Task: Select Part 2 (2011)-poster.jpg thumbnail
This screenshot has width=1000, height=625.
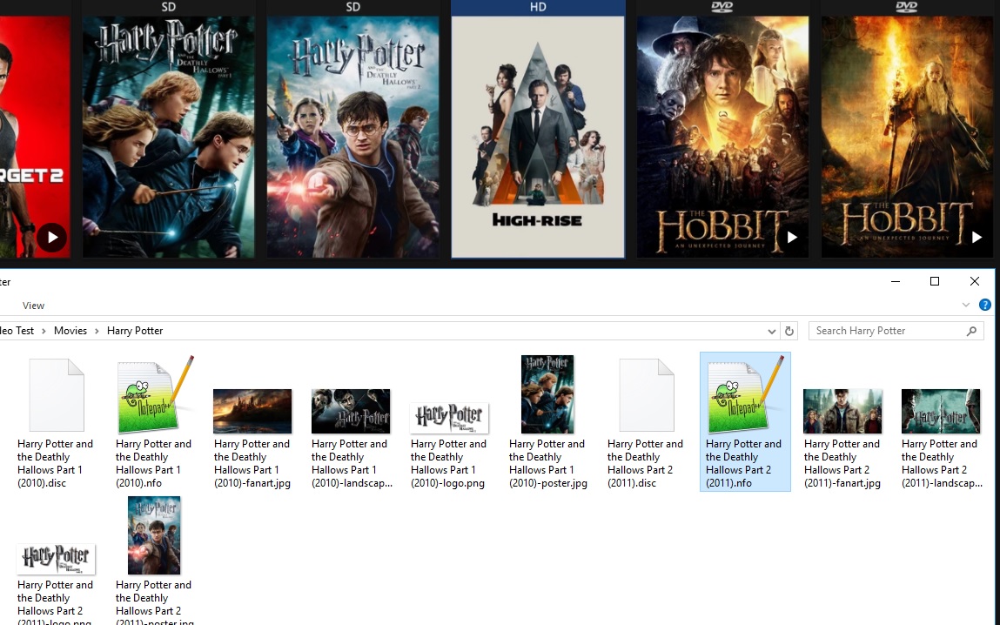Action: [154, 535]
